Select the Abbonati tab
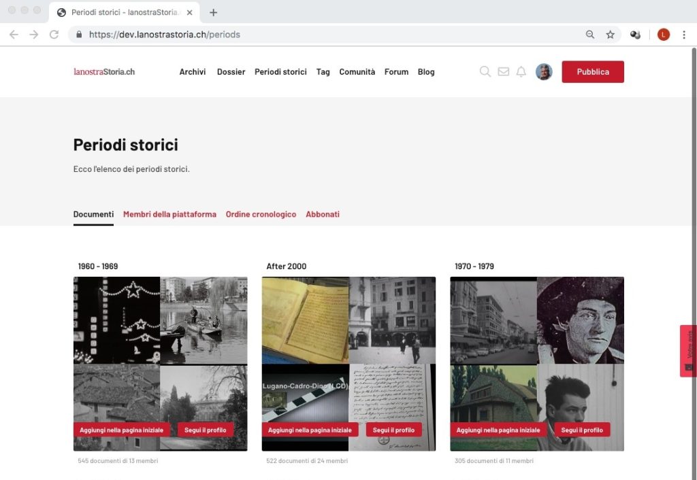The width and height of the screenshot is (697, 480). click(x=323, y=213)
